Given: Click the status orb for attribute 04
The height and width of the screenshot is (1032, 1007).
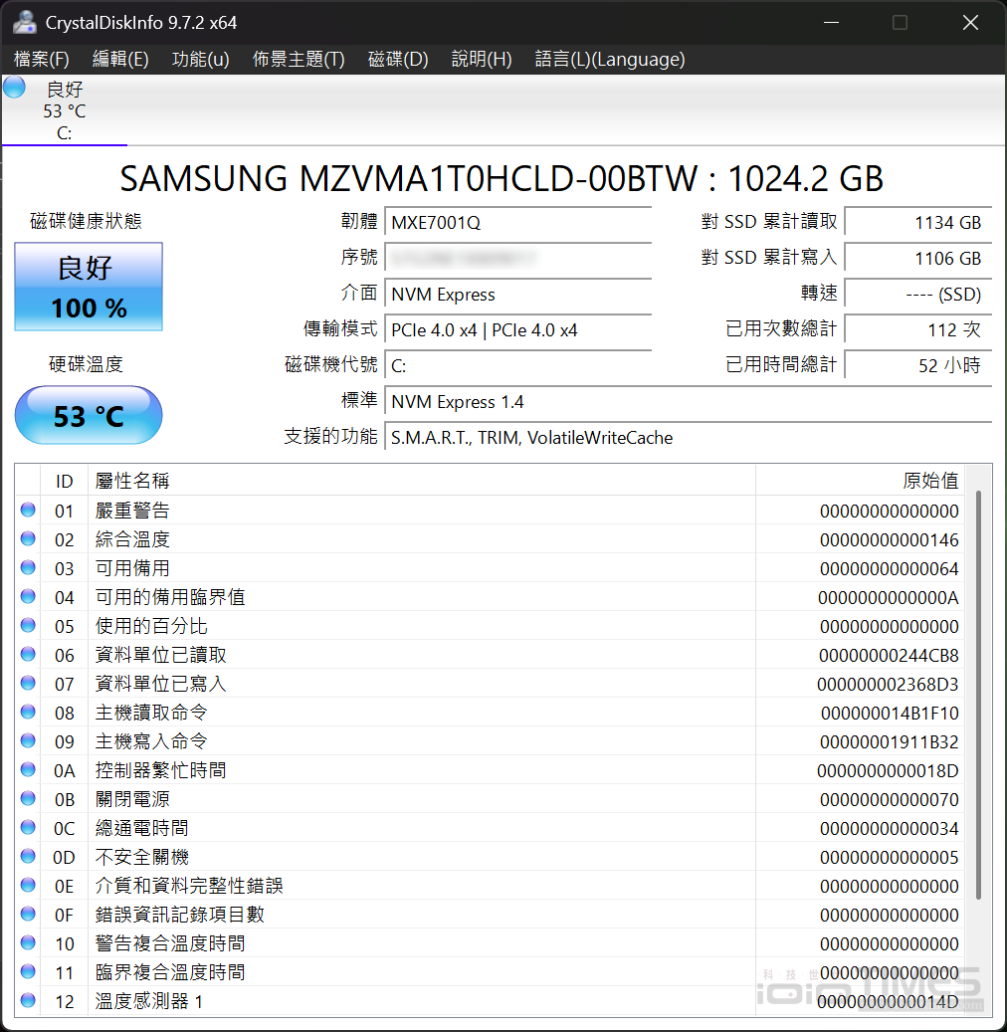Looking at the screenshot, I should (28, 596).
